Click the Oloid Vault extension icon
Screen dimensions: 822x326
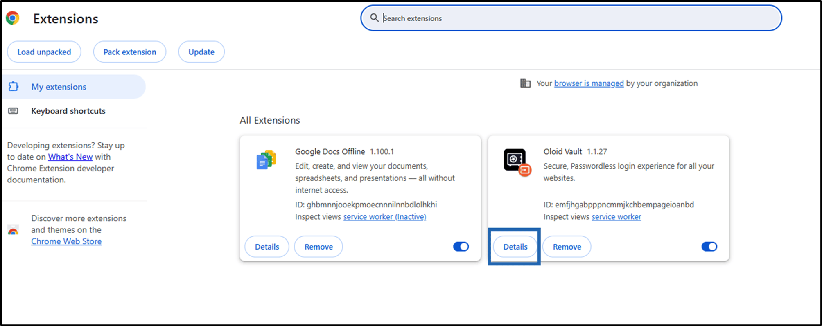point(517,162)
